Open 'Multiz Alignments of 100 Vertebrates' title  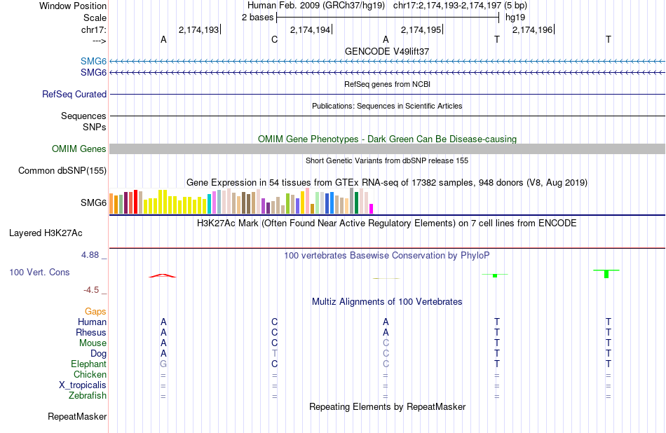[x=387, y=302]
